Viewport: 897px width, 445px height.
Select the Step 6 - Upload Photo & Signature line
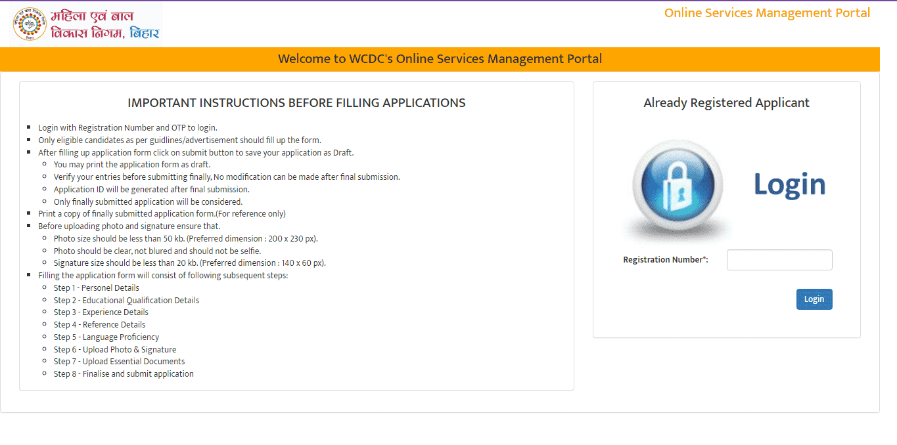(115, 350)
